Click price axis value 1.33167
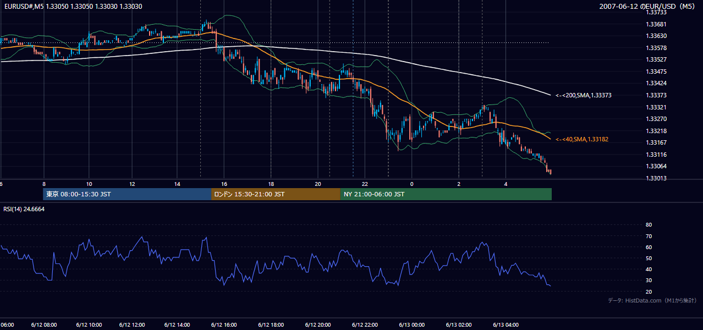 pyautogui.click(x=657, y=142)
